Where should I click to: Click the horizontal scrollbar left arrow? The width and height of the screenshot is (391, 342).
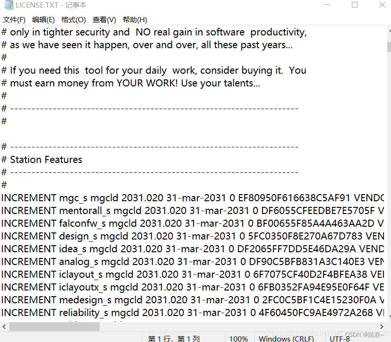(x=4, y=326)
